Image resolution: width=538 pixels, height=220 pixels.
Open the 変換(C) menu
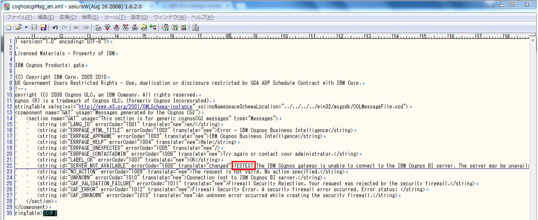point(68,17)
